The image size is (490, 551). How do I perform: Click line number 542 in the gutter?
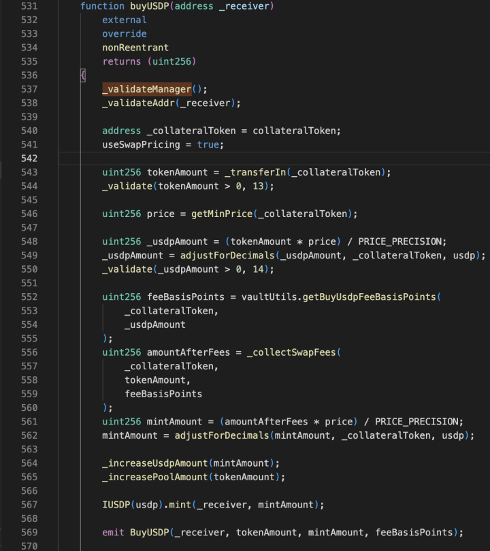point(29,158)
